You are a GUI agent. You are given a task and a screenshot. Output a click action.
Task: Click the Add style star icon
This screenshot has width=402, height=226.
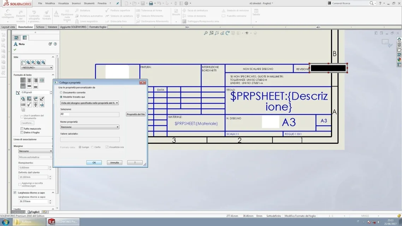coord(28,62)
